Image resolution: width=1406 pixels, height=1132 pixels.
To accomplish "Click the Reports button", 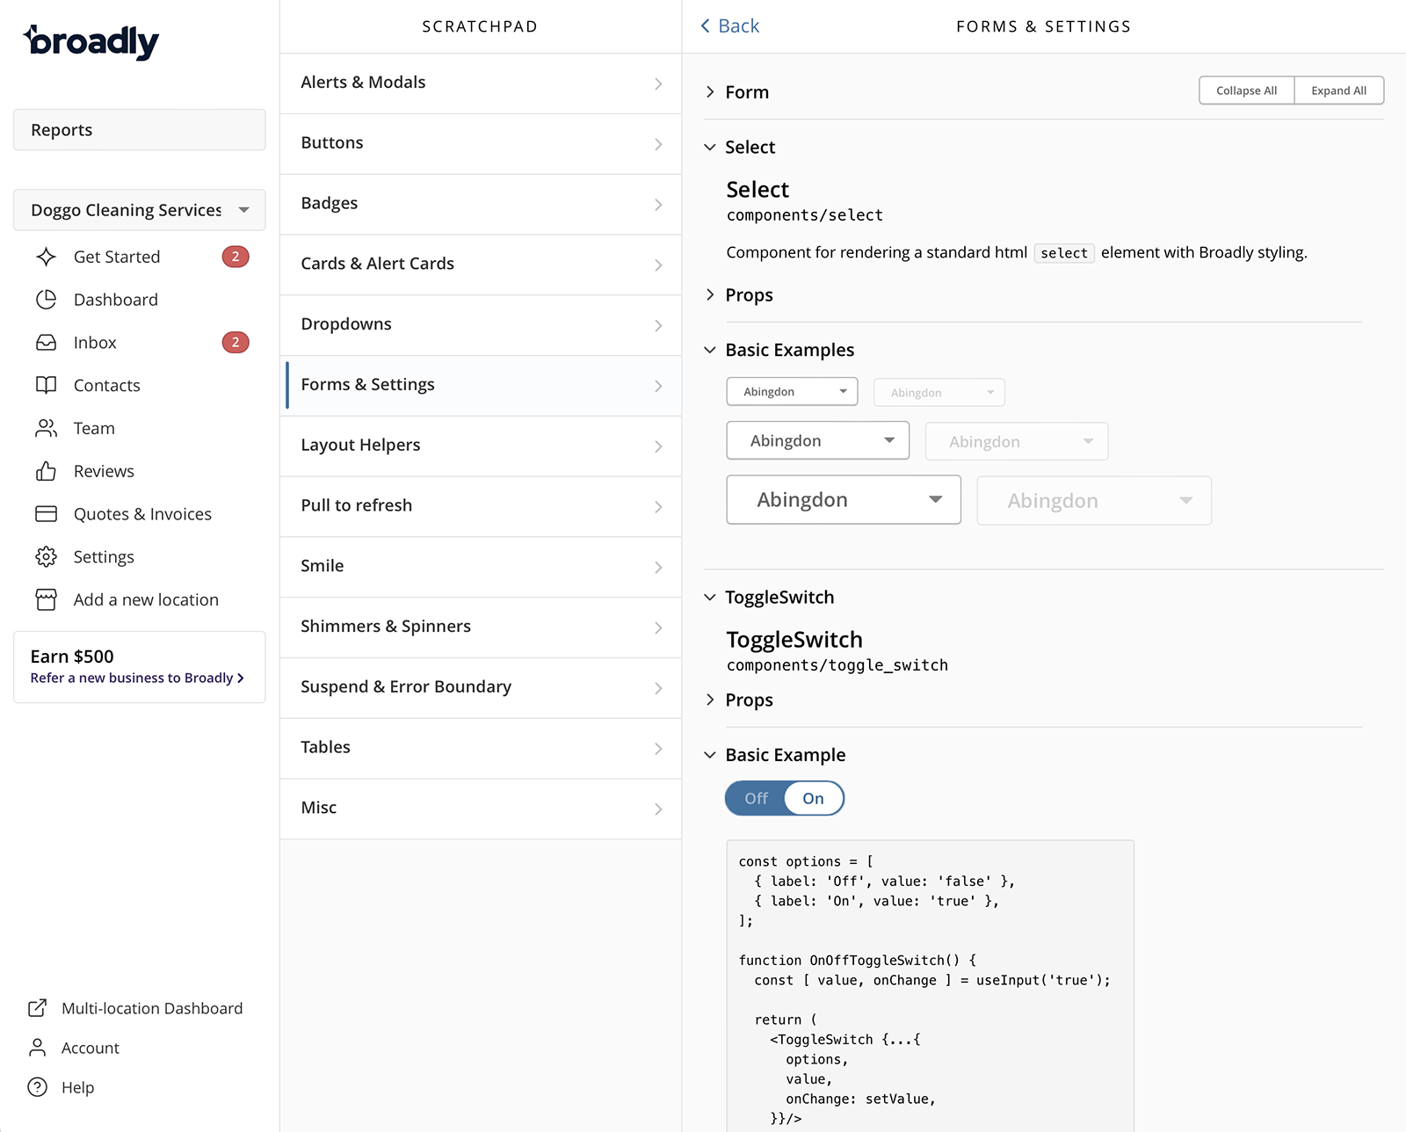I will (x=140, y=130).
